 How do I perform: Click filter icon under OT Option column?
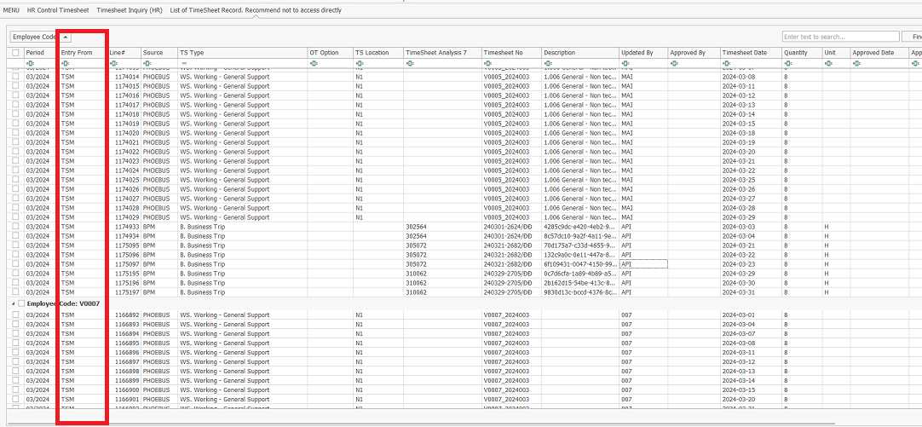tap(313, 63)
